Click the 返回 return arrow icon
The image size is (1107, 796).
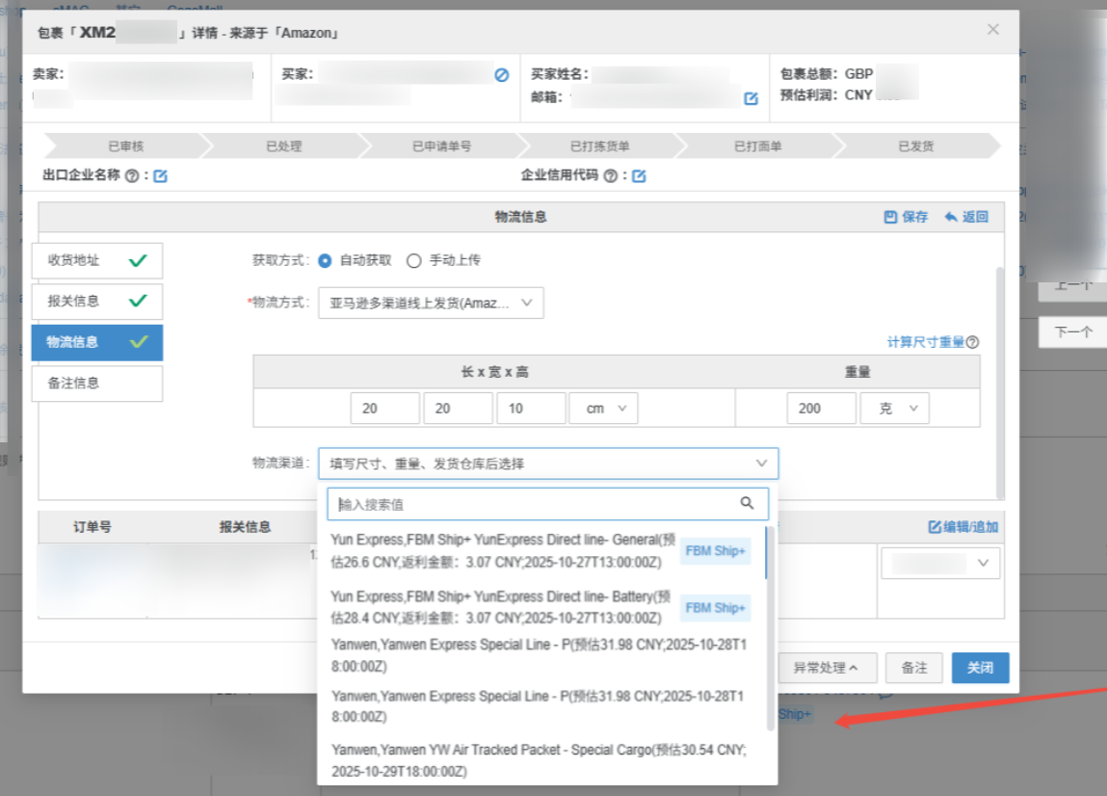tap(951, 217)
